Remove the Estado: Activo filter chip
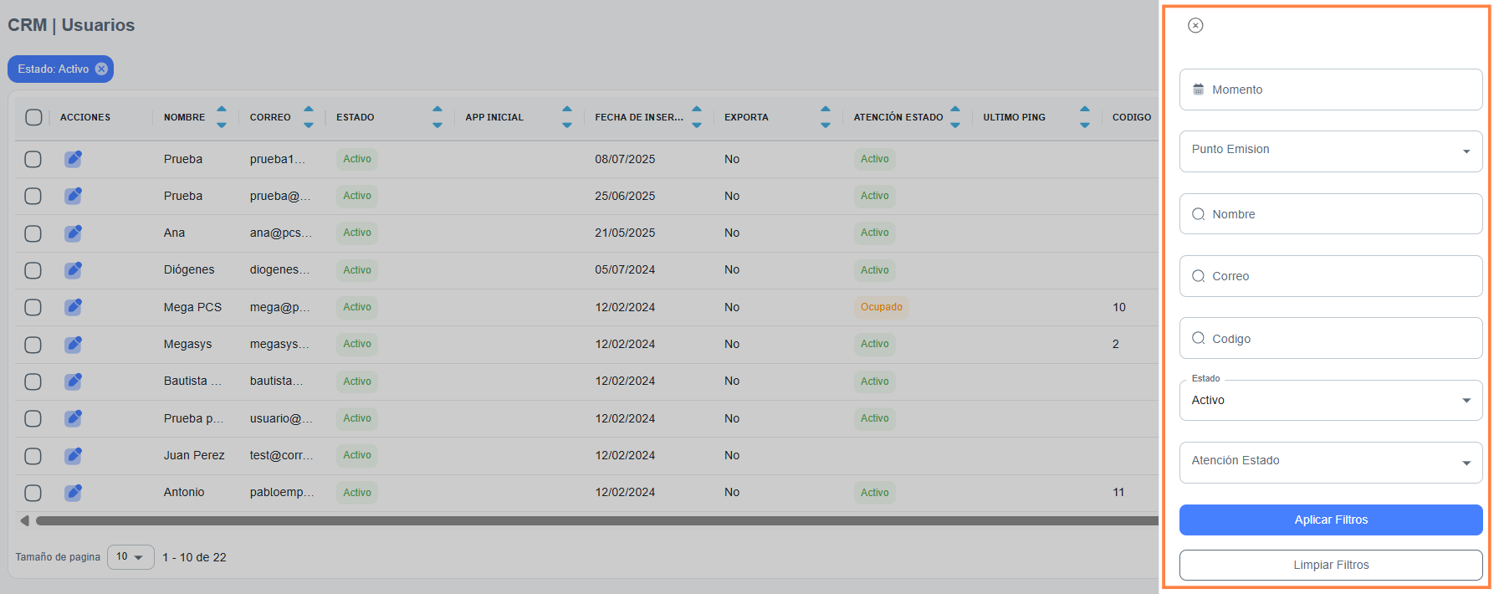Viewport: 1499px width, 594px height. (101, 69)
